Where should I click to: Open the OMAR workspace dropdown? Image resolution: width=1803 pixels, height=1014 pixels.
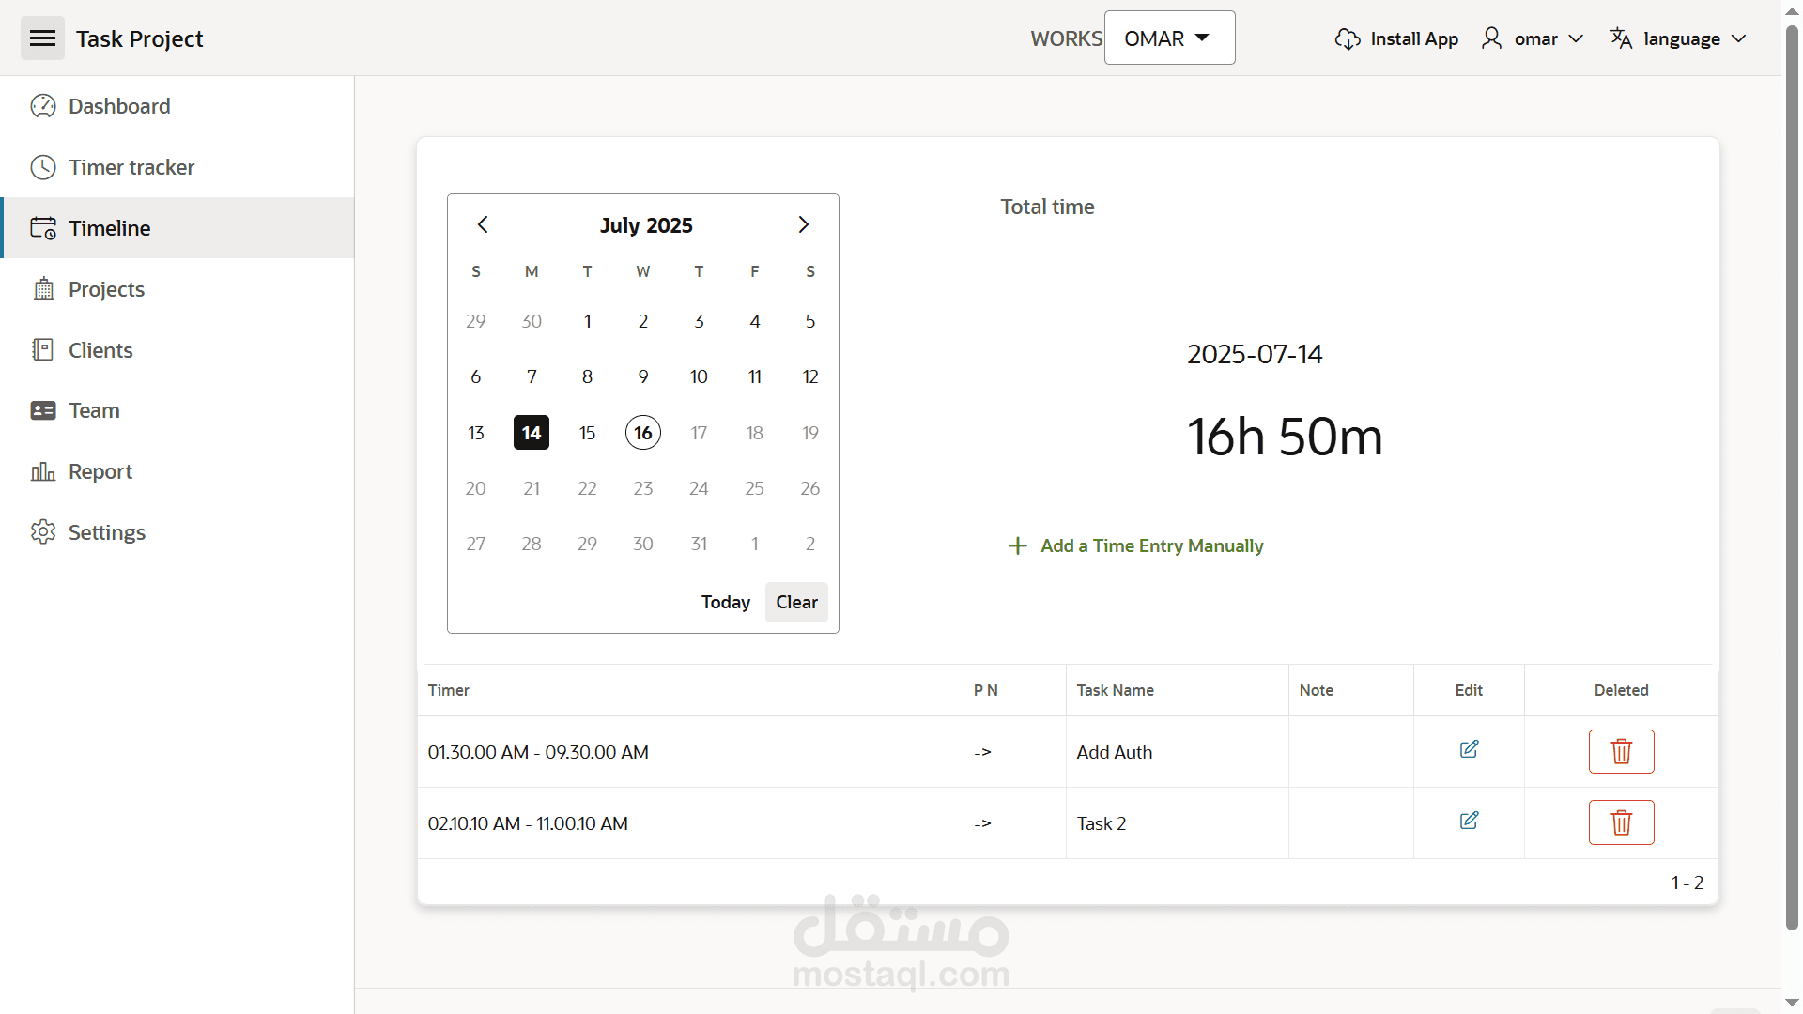click(1169, 38)
